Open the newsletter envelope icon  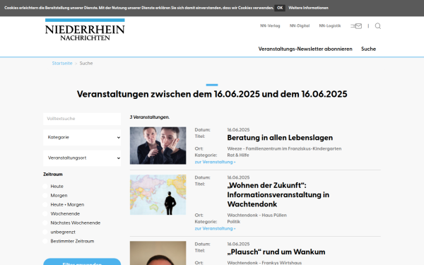click(356, 26)
